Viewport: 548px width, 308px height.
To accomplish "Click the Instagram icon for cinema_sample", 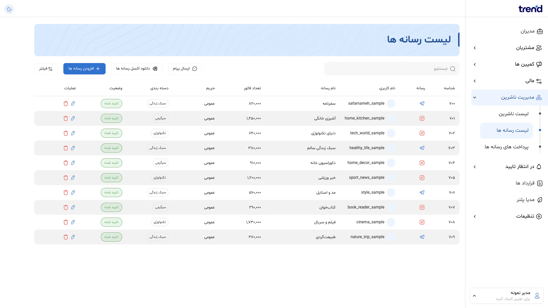I will tap(422, 222).
